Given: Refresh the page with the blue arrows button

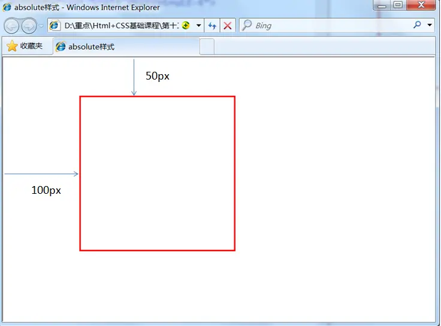Looking at the screenshot, I should point(212,26).
